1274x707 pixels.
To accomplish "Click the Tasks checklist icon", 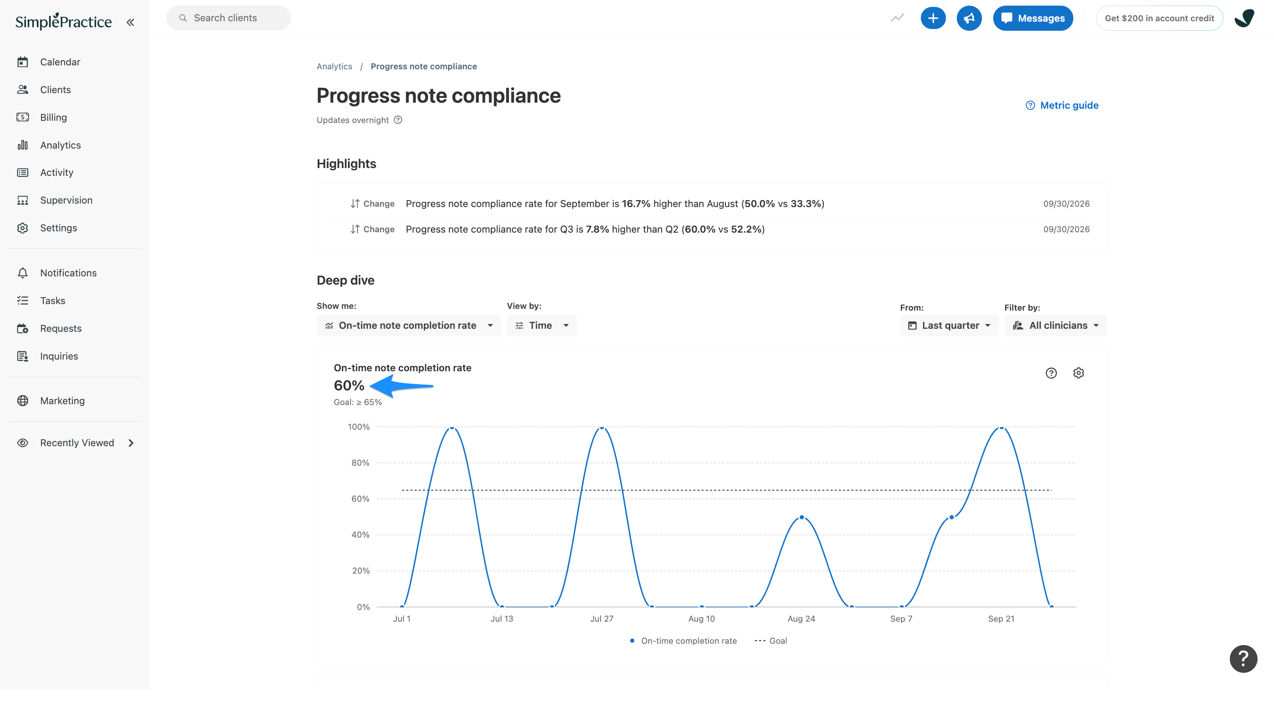I will point(23,301).
